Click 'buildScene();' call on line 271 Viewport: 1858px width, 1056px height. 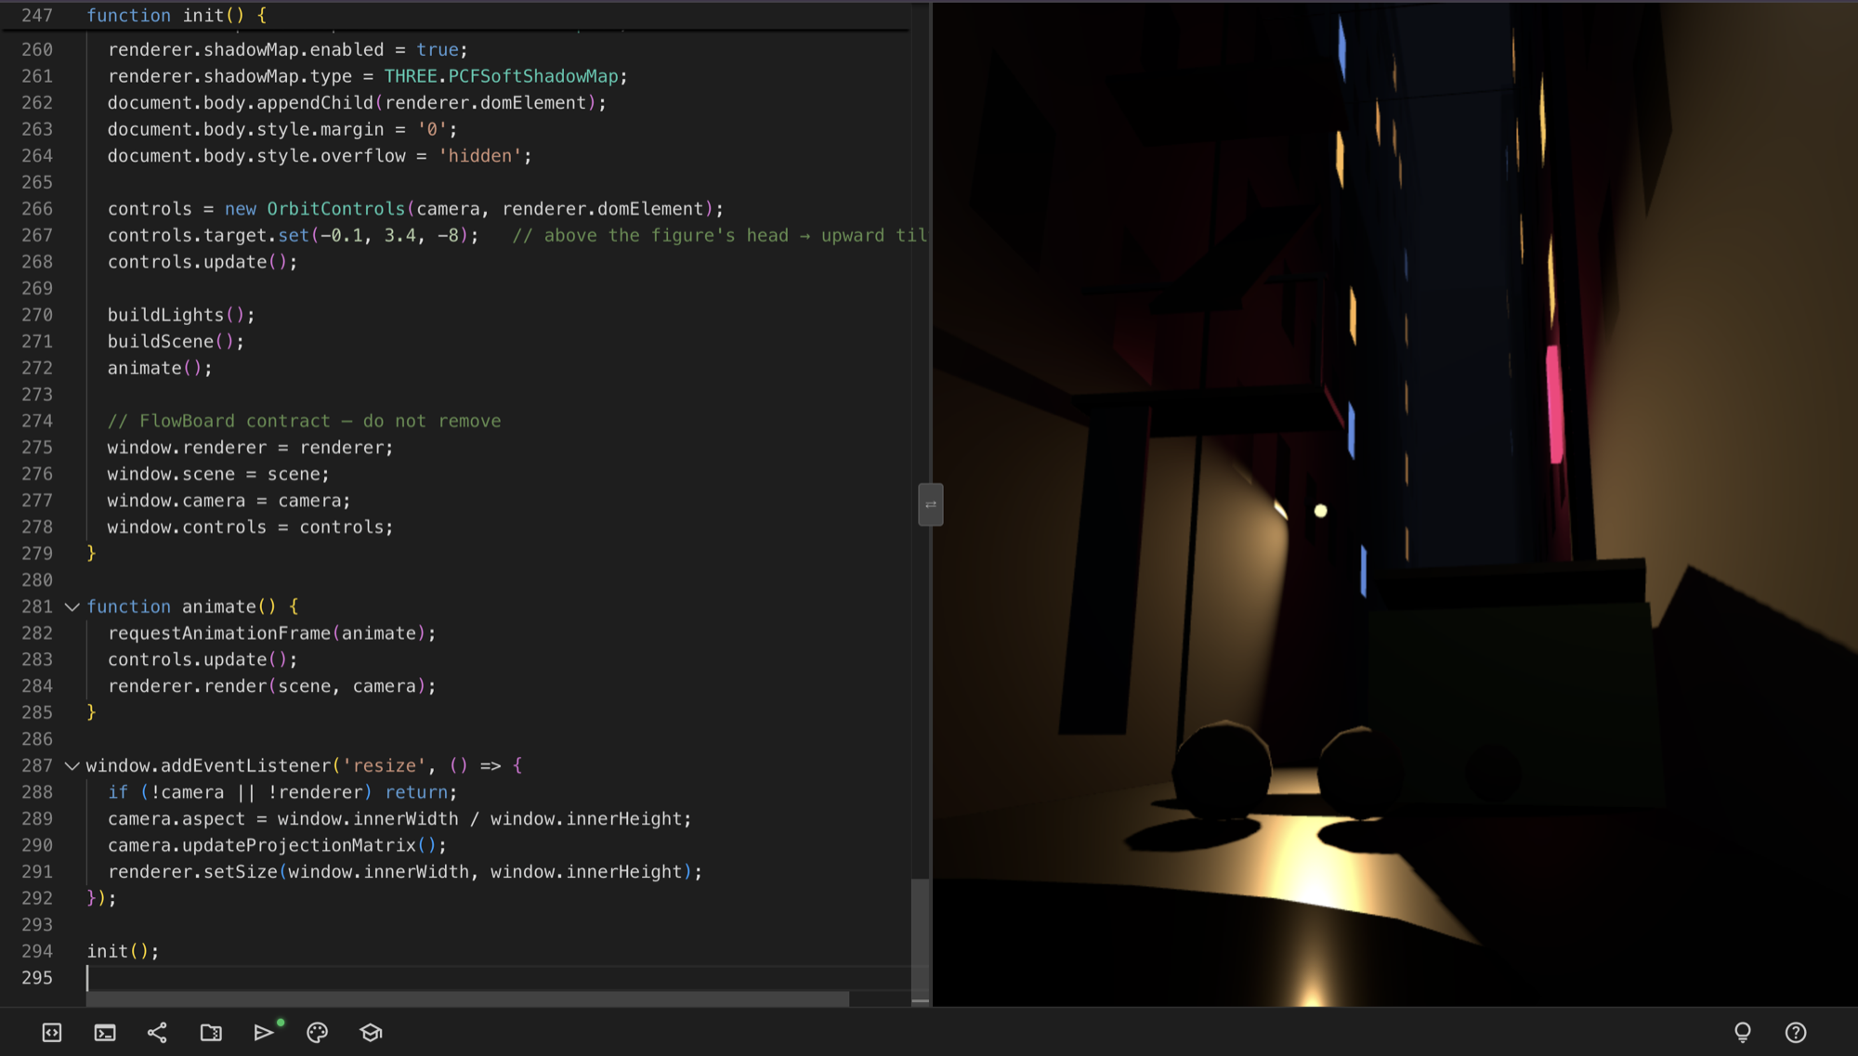(x=176, y=342)
